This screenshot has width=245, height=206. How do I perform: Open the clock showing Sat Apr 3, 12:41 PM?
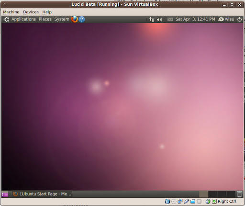(x=195, y=19)
